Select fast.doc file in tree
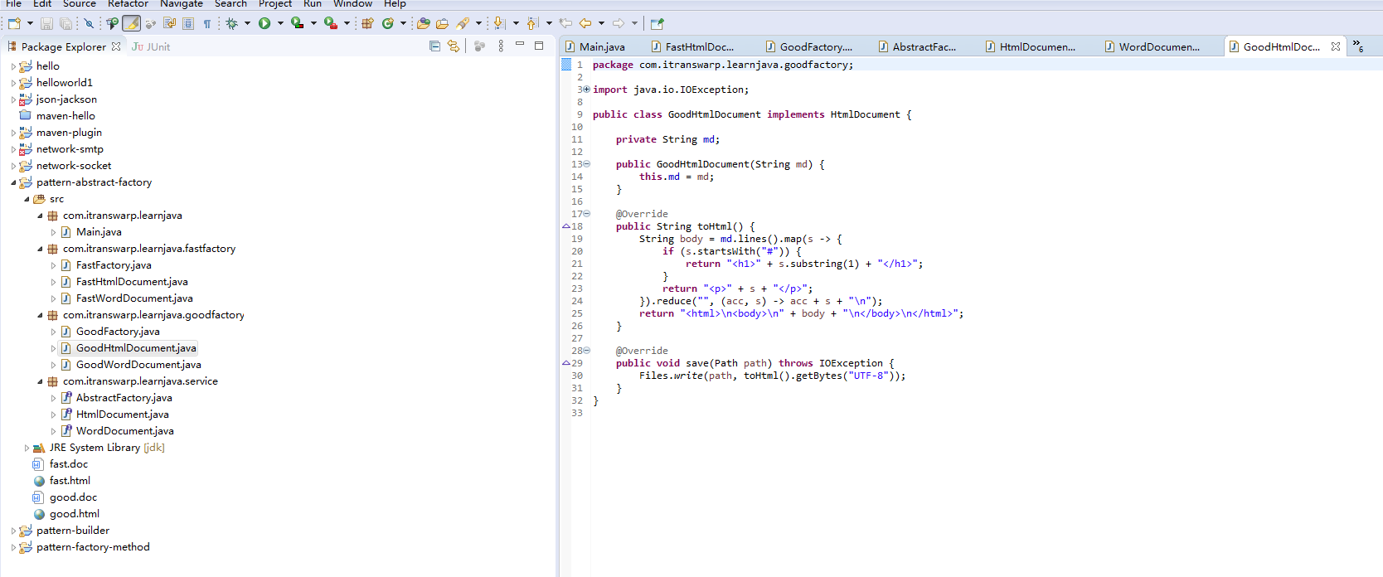Image resolution: width=1383 pixels, height=577 pixels. (x=69, y=464)
